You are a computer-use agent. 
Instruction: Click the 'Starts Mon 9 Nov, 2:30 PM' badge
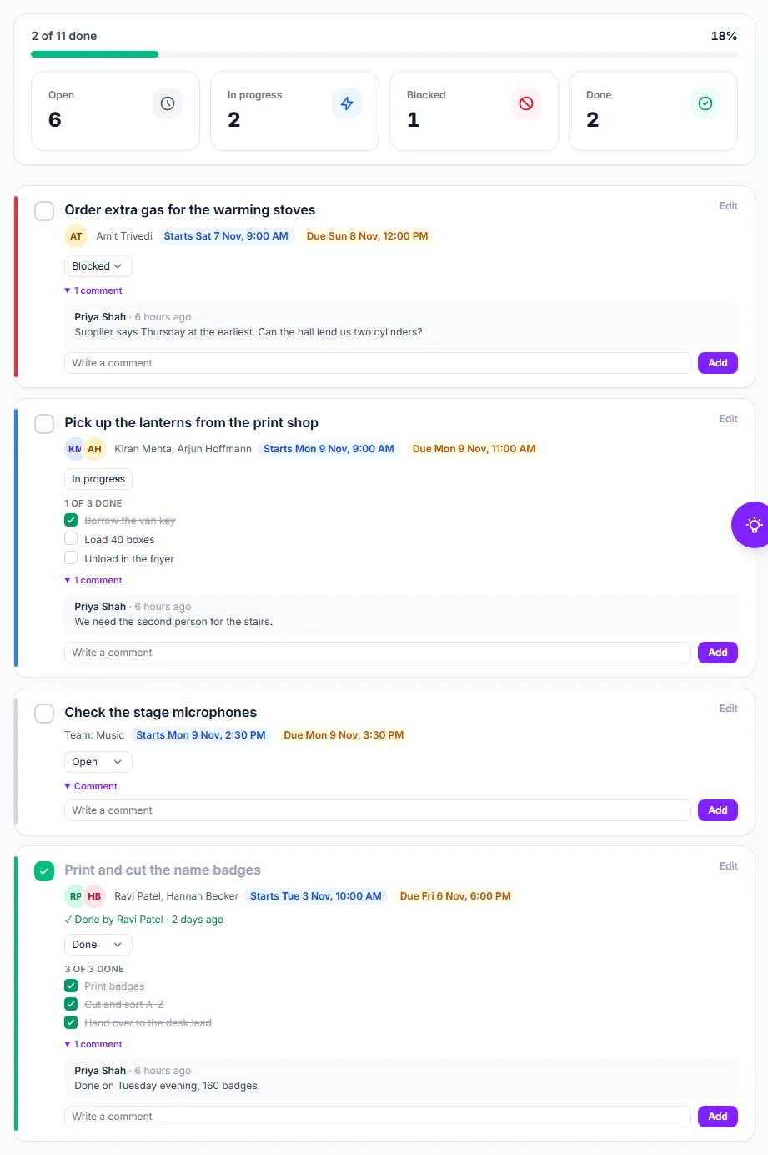[x=201, y=735]
